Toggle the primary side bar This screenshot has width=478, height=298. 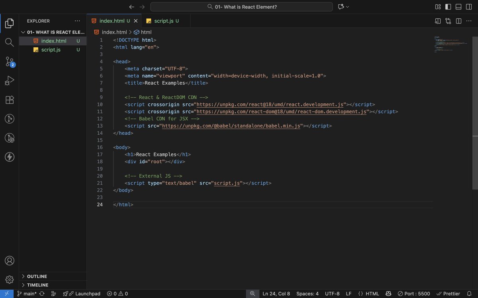point(448,7)
